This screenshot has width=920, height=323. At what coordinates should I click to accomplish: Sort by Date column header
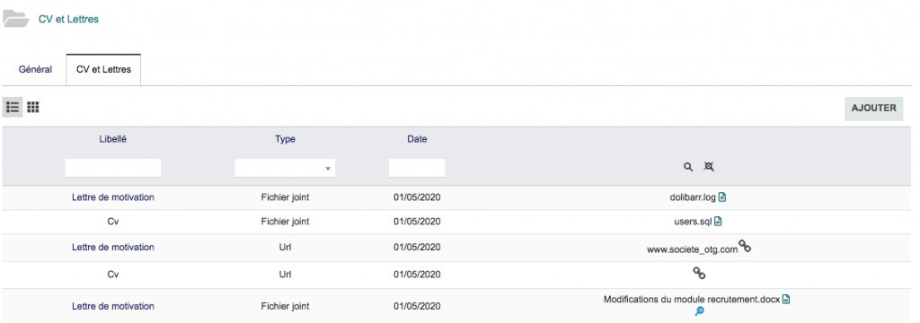(x=417, y=139)
